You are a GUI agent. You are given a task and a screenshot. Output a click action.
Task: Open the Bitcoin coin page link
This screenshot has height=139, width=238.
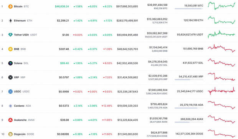21,6
